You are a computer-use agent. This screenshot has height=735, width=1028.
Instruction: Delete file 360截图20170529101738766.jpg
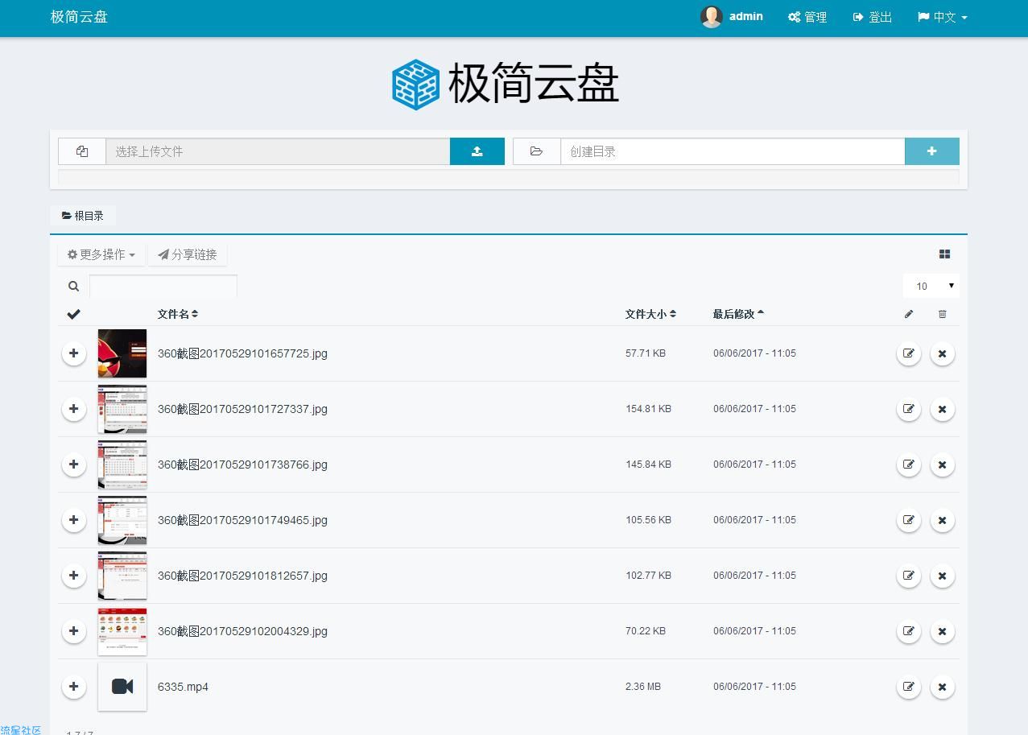pyautogui.click(x=943, y=465)
